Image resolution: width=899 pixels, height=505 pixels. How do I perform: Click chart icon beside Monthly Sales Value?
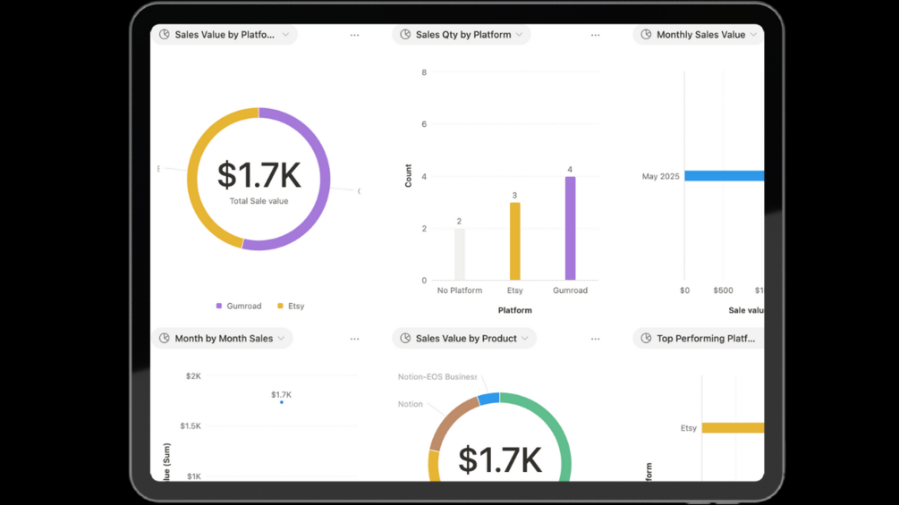pyautogui.click(x=646, y=34)
